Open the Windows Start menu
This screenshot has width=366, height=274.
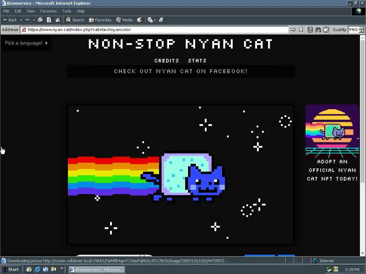[10, 270]
